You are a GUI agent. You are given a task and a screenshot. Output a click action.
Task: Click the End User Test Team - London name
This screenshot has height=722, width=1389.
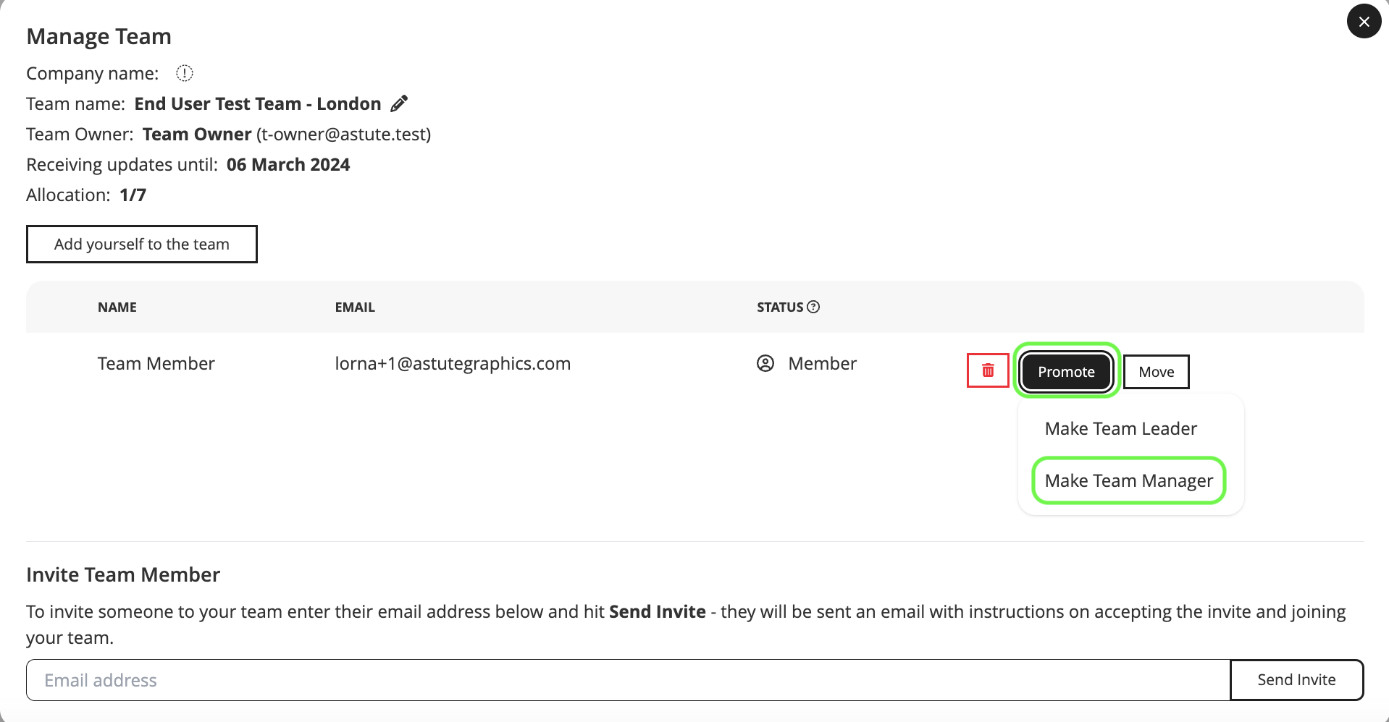[258, 104]
